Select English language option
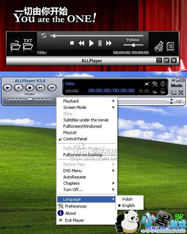The height and width of the screenshot is (234, 187). [x=129, y=206]
